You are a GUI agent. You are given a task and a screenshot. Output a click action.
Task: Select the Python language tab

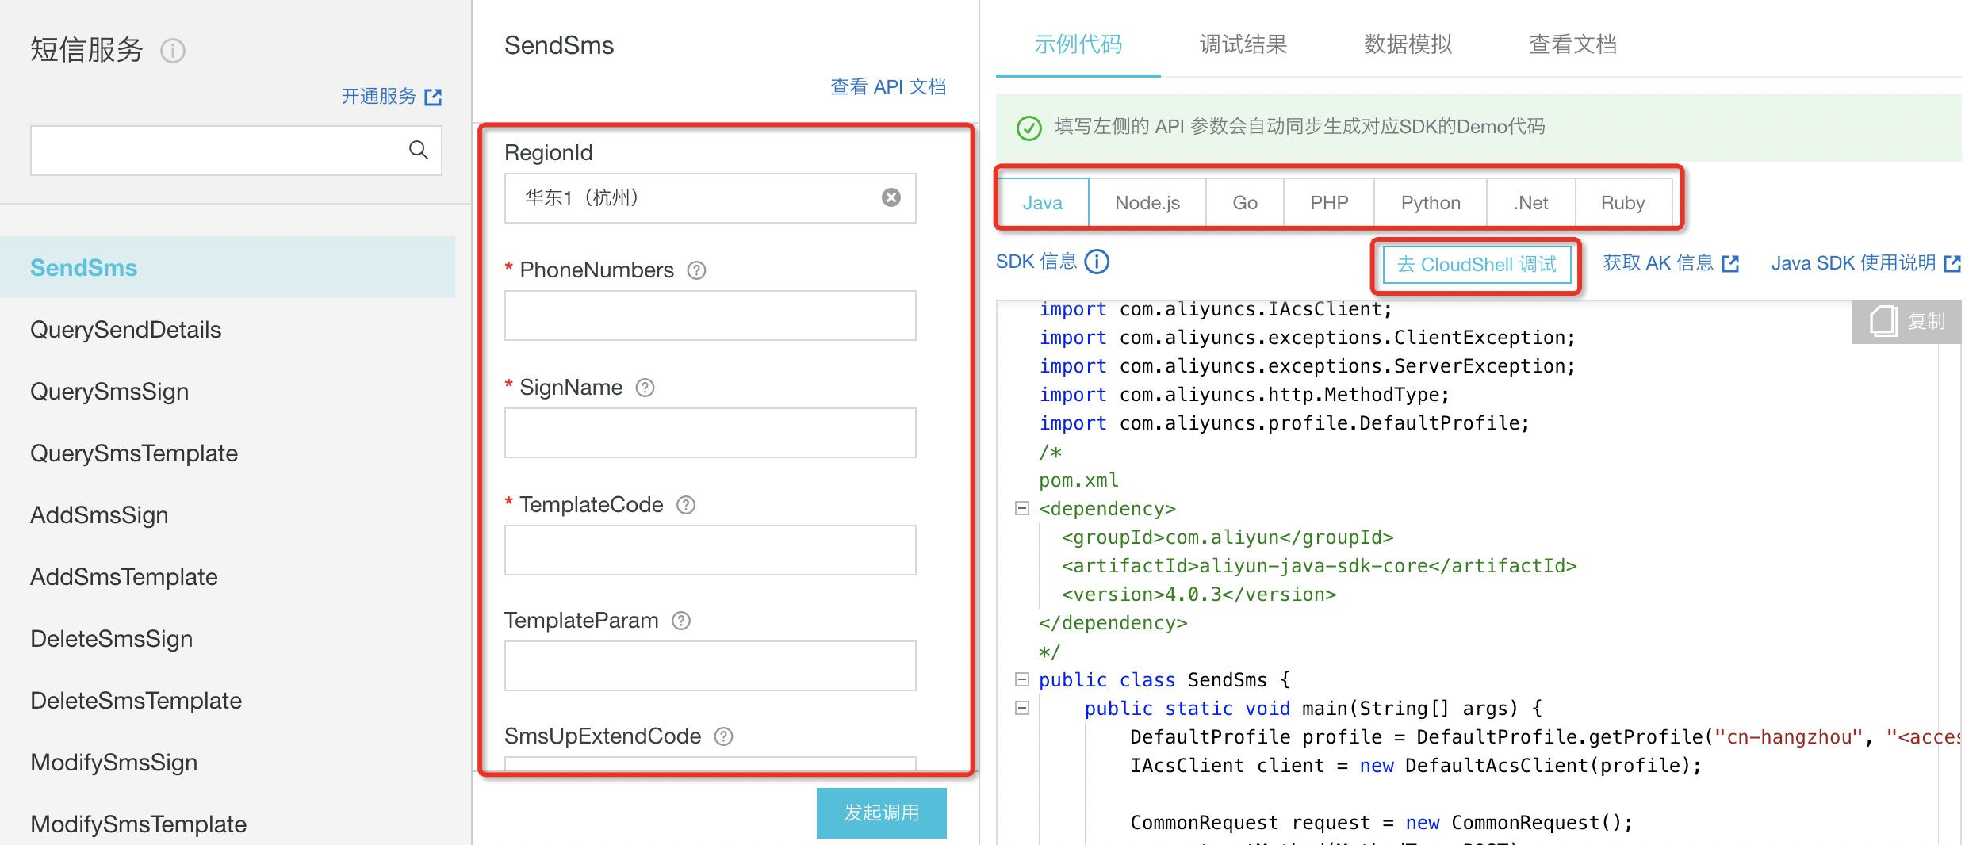[1431, 203]
